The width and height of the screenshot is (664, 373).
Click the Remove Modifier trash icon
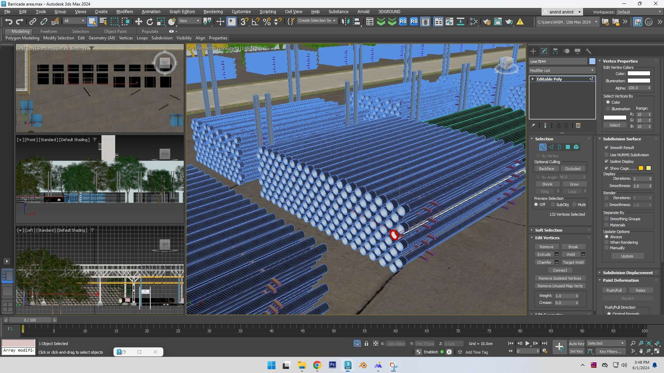point(566,125)
